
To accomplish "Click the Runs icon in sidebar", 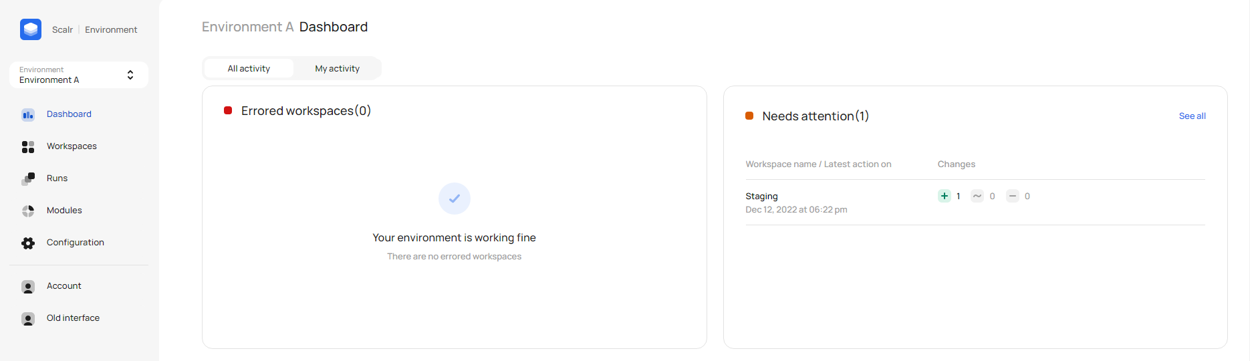I will 28,178.
